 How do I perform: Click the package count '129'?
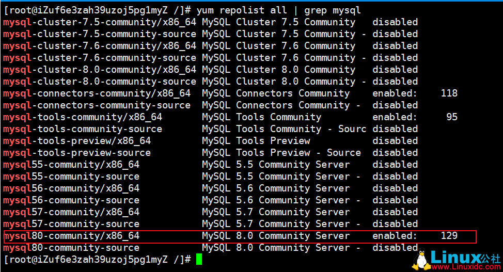pos(449,236)
